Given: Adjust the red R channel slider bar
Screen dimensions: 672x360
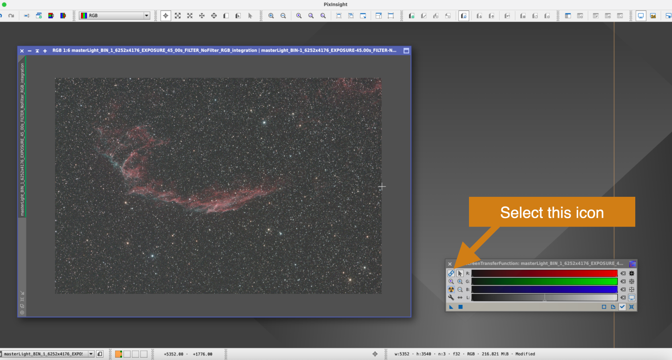Looking at the screenshot, I should [544, 274].
